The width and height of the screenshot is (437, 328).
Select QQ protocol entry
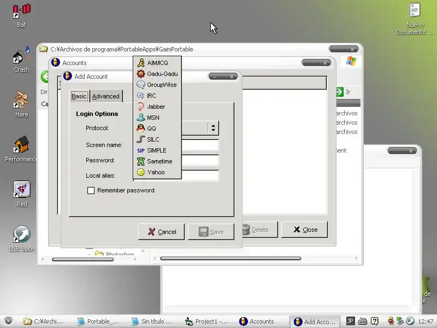[x=157, y=128]
